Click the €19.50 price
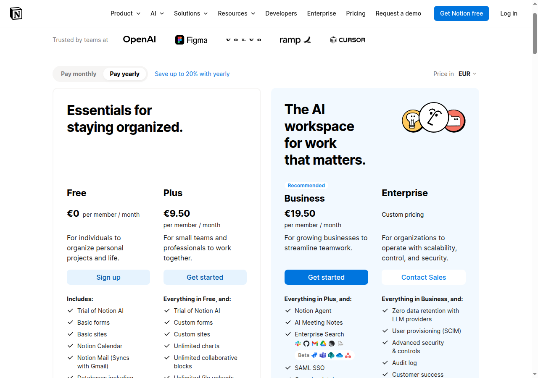 [x=300, y=213]
